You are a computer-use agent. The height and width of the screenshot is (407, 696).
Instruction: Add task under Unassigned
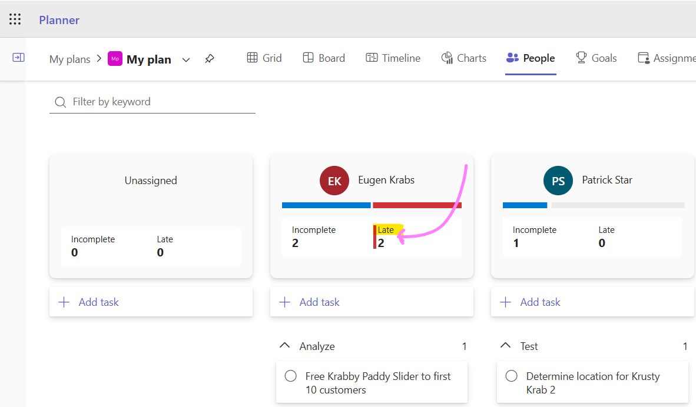[x=151, y=302]
